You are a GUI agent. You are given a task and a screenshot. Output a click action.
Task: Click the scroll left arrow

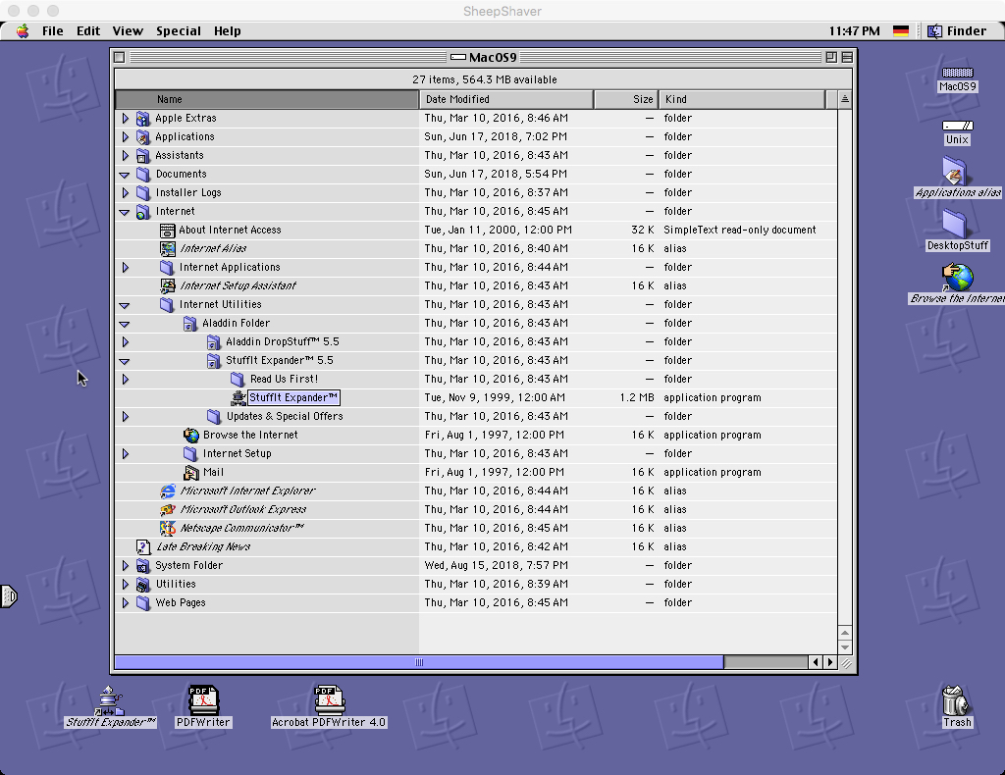pyautogui.click(x=816, y=662)
